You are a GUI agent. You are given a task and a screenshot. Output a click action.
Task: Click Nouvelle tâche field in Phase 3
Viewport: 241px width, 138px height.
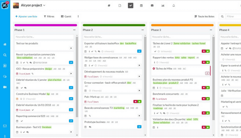click(x=181, y=37)
